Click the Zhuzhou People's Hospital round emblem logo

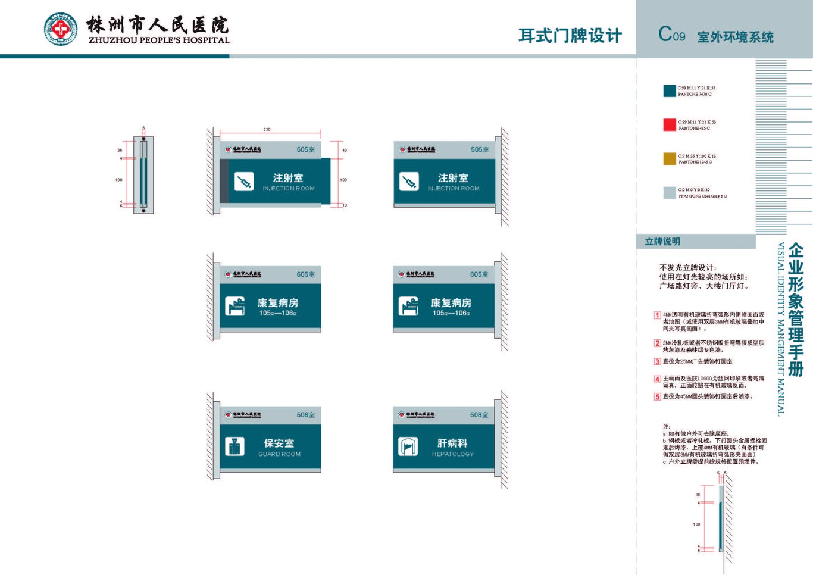61,29
